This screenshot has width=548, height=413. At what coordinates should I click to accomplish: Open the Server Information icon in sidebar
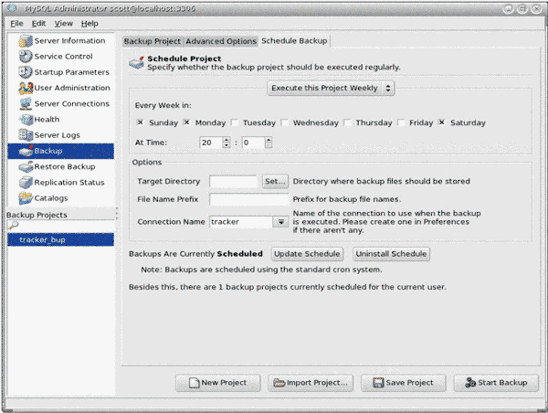click(x=26, y=41)
